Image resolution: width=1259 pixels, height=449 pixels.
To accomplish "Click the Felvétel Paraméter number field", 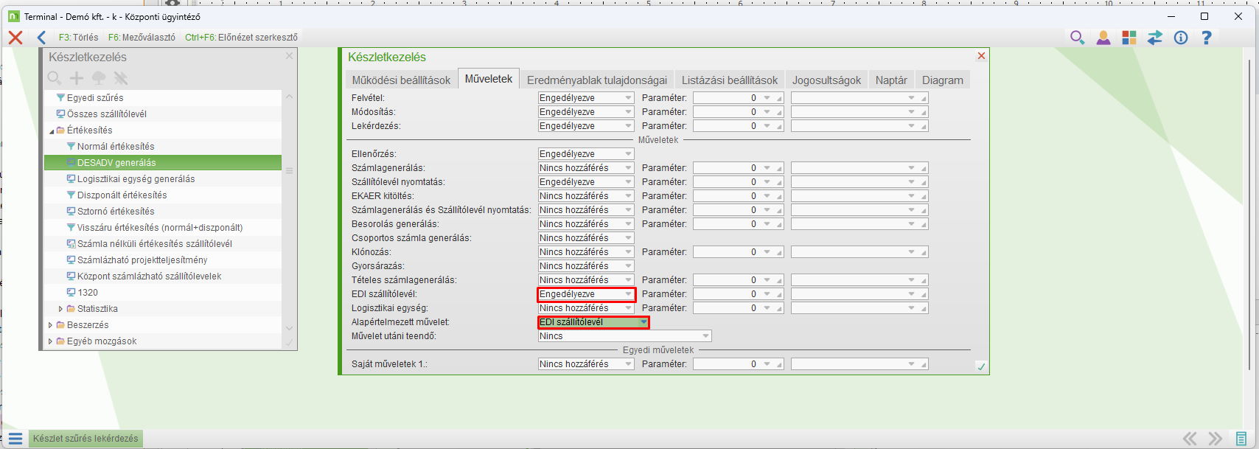I will (x=738, y=98).
